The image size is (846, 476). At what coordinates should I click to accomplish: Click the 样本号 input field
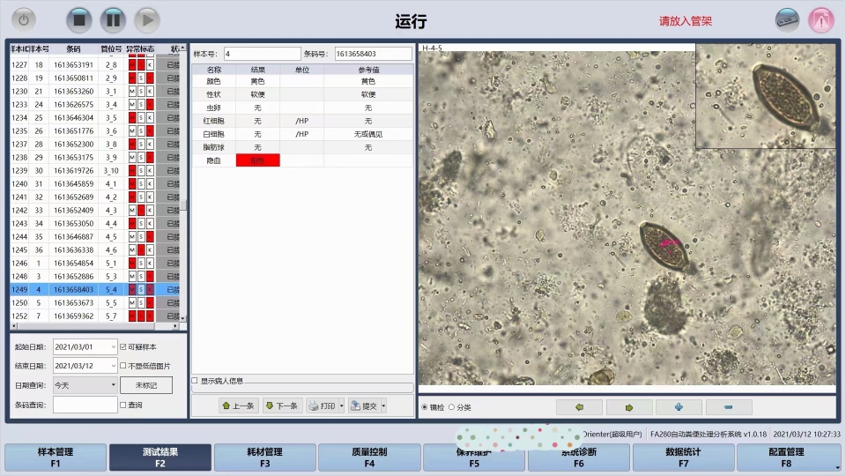[263, 54]
